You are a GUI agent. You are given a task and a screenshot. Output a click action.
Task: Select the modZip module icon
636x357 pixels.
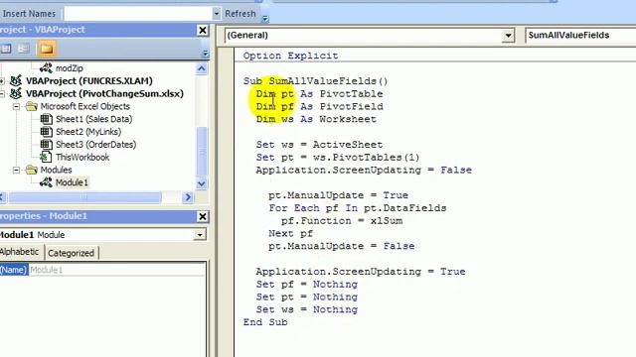tap(46, 68)
